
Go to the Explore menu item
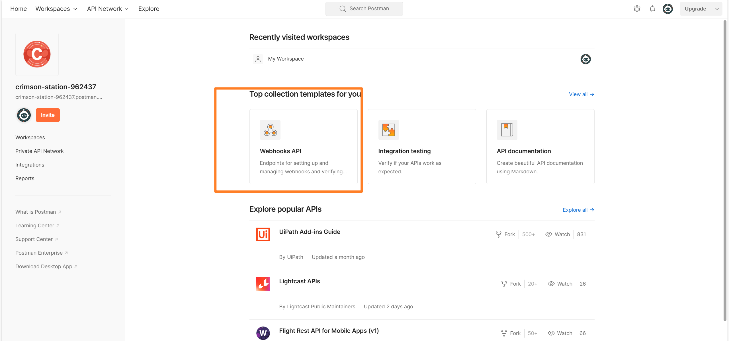pos(149,9)
